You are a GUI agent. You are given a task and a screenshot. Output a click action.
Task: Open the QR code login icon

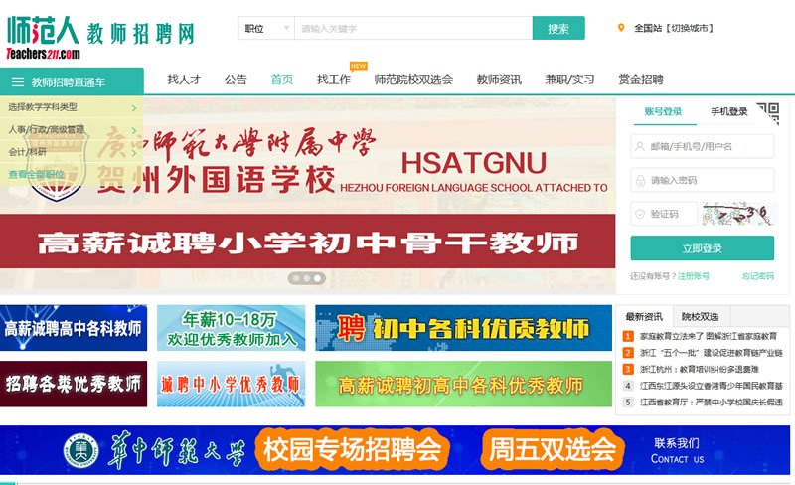pos(768,113)
